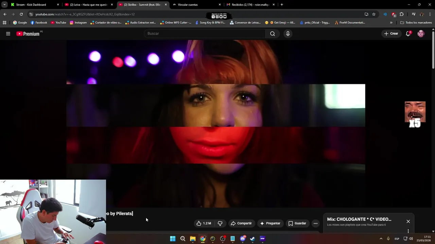Open the Crear menu
The image size is (435, 244).
[x=391, y=34]
